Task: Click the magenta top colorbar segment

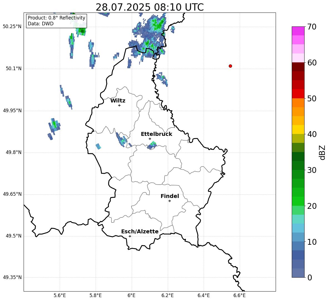Action: click(x=298, y=31)
